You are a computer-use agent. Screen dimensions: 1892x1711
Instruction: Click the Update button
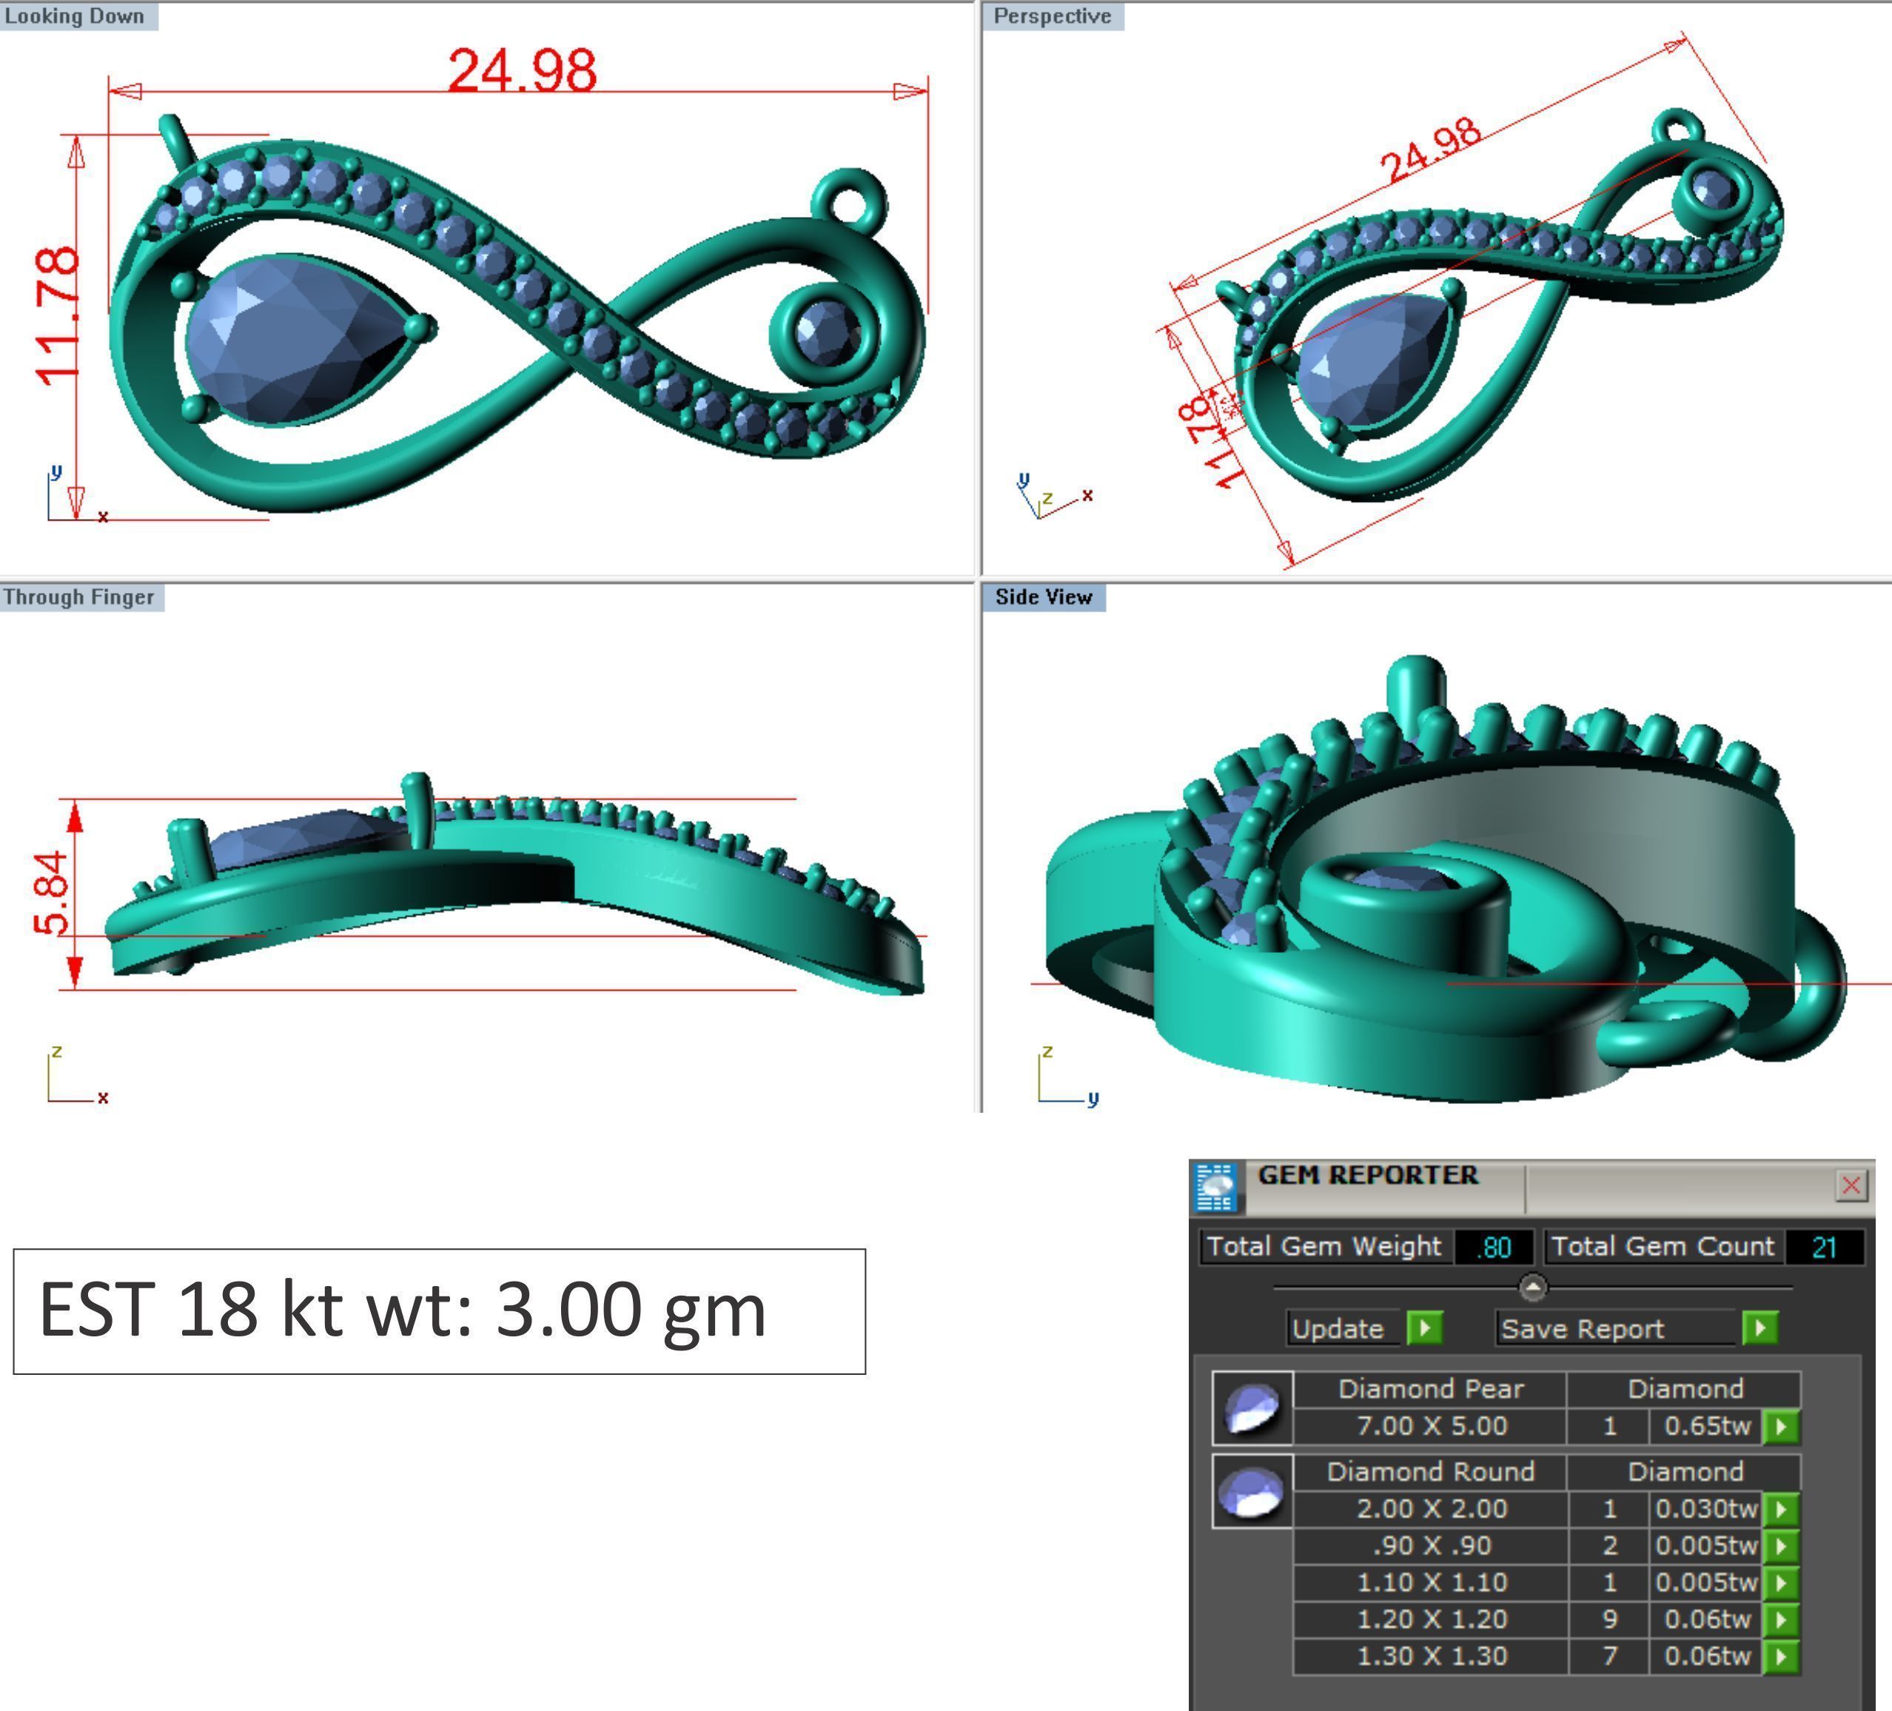[1339, 1328]
